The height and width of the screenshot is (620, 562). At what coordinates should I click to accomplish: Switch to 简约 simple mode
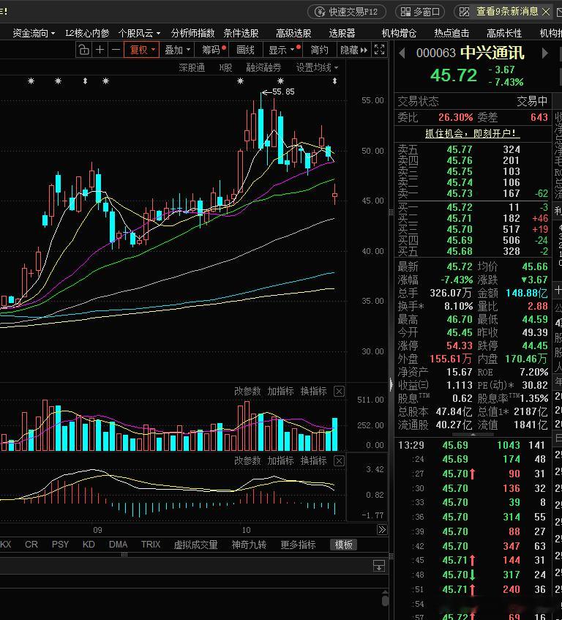tap(319, 50)
